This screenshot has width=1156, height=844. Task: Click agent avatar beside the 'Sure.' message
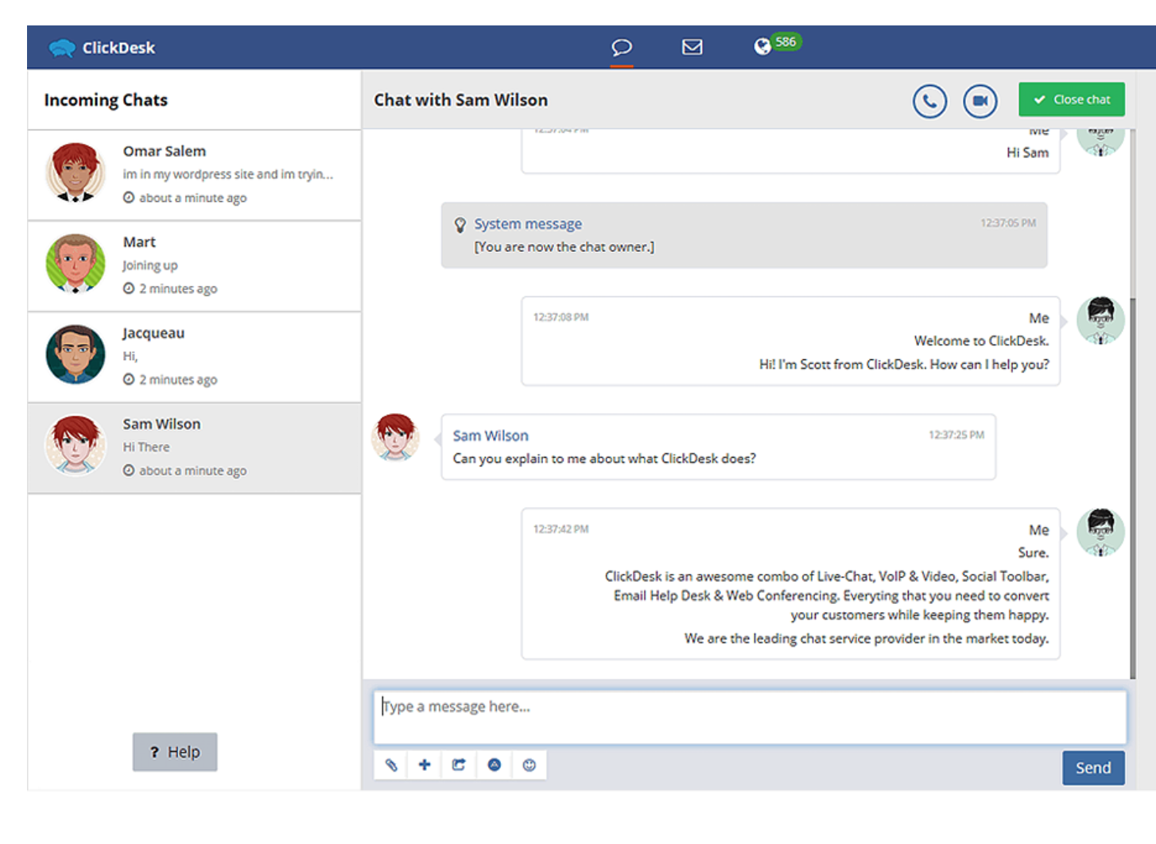tap(1100, 532)
